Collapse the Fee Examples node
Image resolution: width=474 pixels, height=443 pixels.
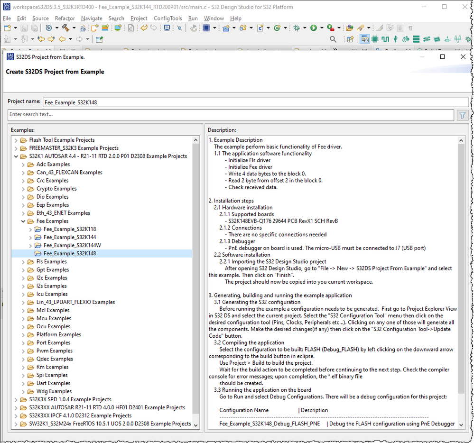[23, 221]
